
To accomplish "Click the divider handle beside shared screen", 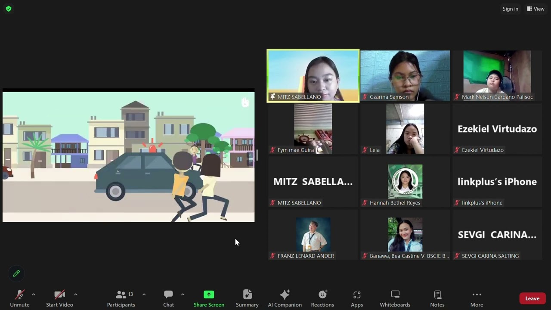I will click(x=257, y=155).
